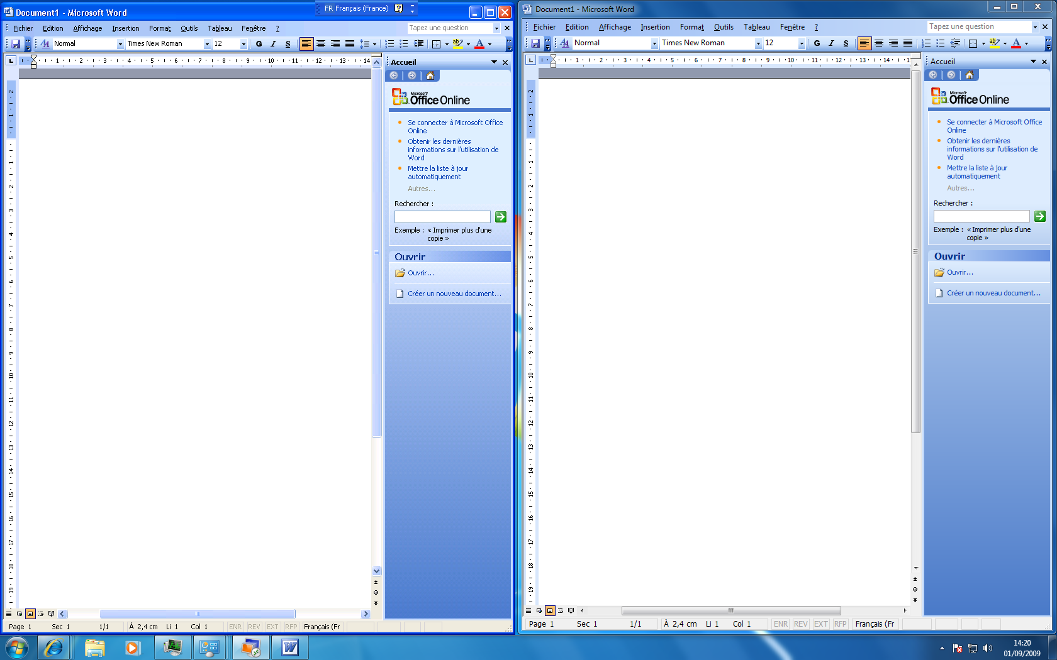Apply numbered list in right Word window

[x=926, y=43]
